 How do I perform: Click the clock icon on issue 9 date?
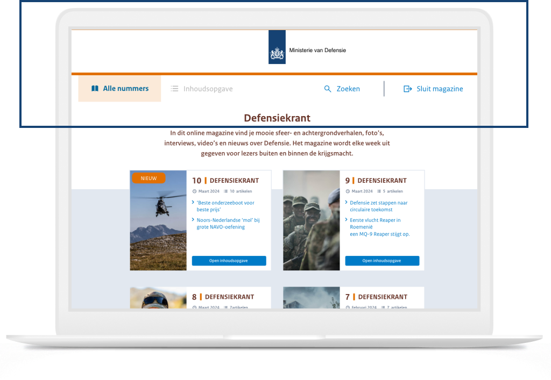[348, 191]
